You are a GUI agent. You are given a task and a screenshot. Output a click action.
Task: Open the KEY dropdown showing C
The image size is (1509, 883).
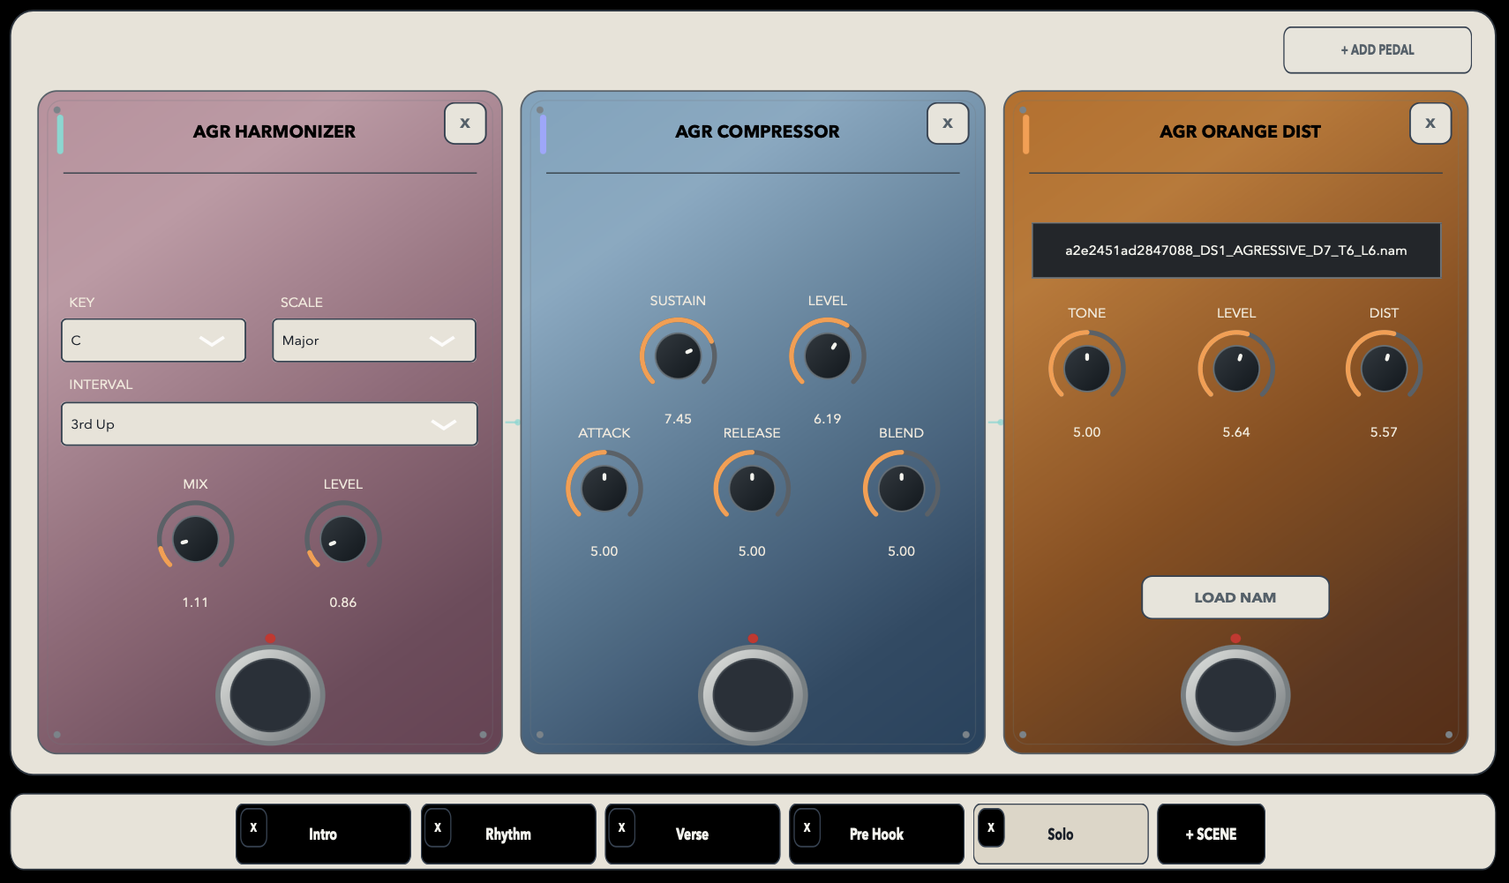pyautogui.click(x=154, y=340)
